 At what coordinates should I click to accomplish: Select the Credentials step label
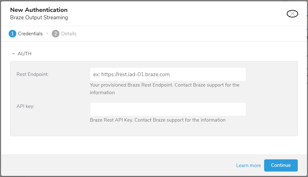tap(30, 34)
